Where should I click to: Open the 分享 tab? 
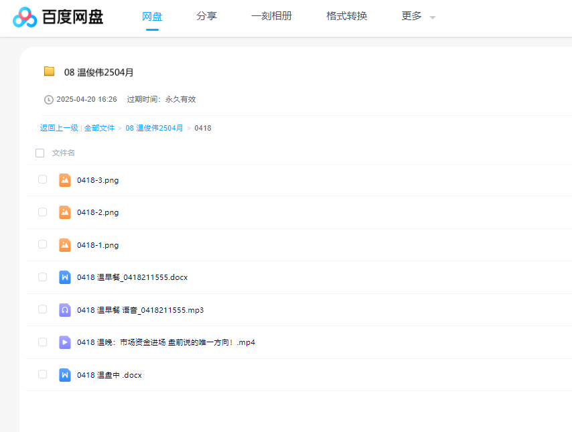point(206,16)
